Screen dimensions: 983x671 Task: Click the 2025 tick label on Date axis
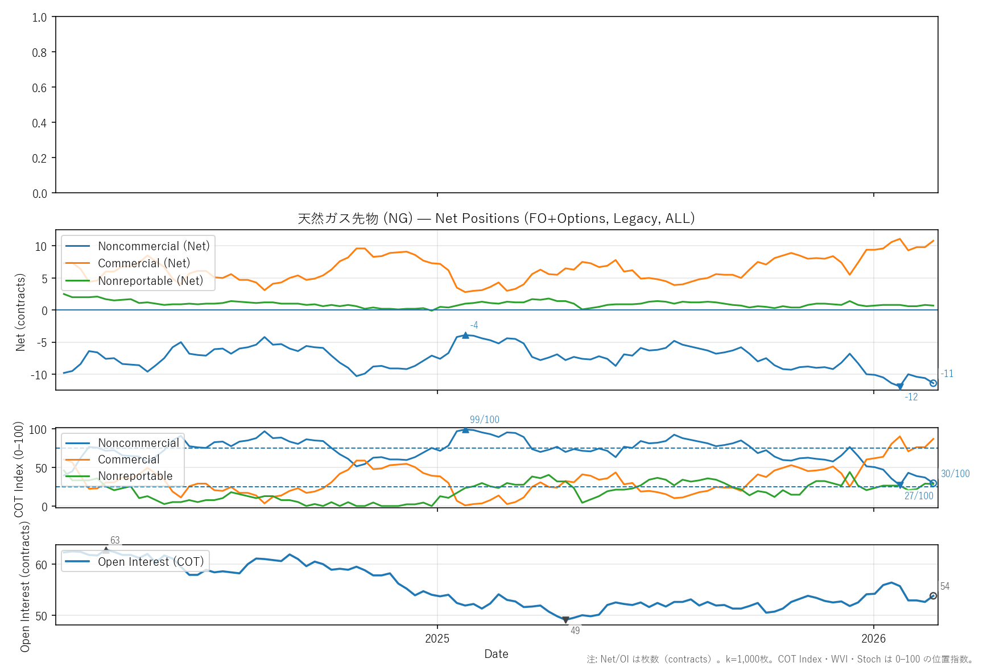pos(437,639)
